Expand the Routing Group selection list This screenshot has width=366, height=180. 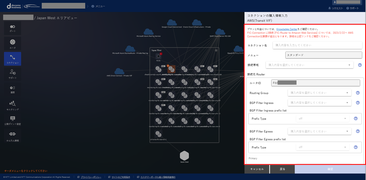tap(319, 93)
